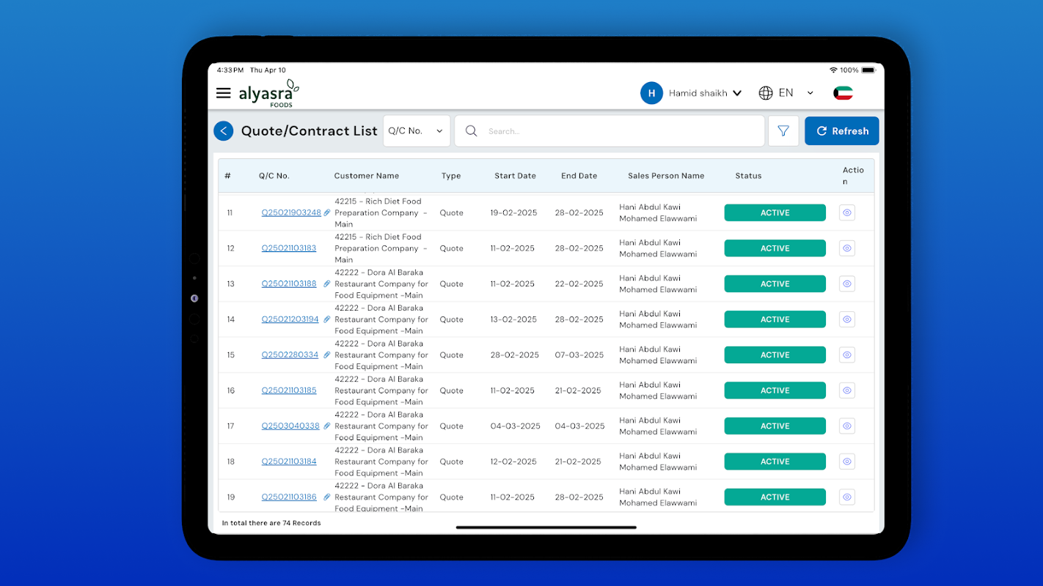Click the 4:33 PM status bar clock
This screenshot has width=1043, height=586.
[230, 70]
